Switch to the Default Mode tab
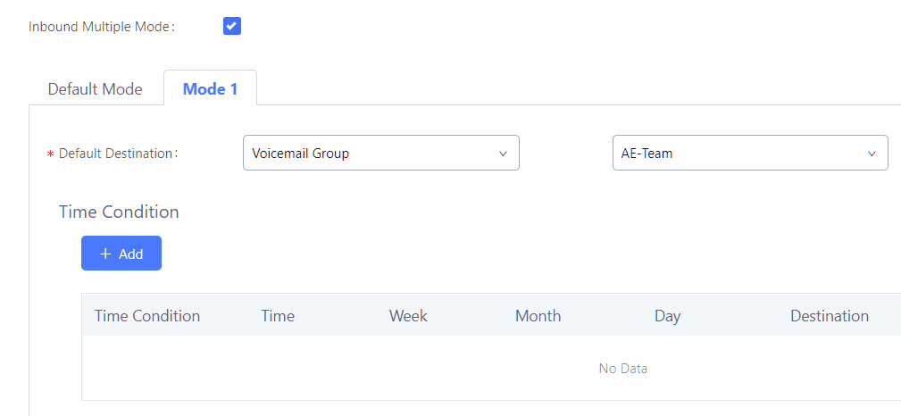Viewport: 901px width, 416px height. [95, 88]
